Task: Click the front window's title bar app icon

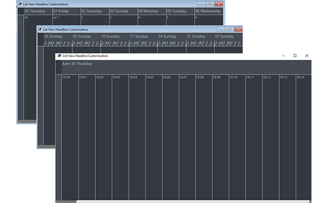Action: pos(59,55)
